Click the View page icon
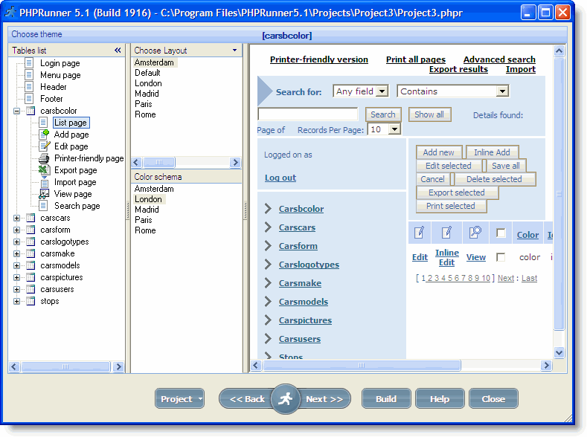587x437 pixels. coord(44,194)
